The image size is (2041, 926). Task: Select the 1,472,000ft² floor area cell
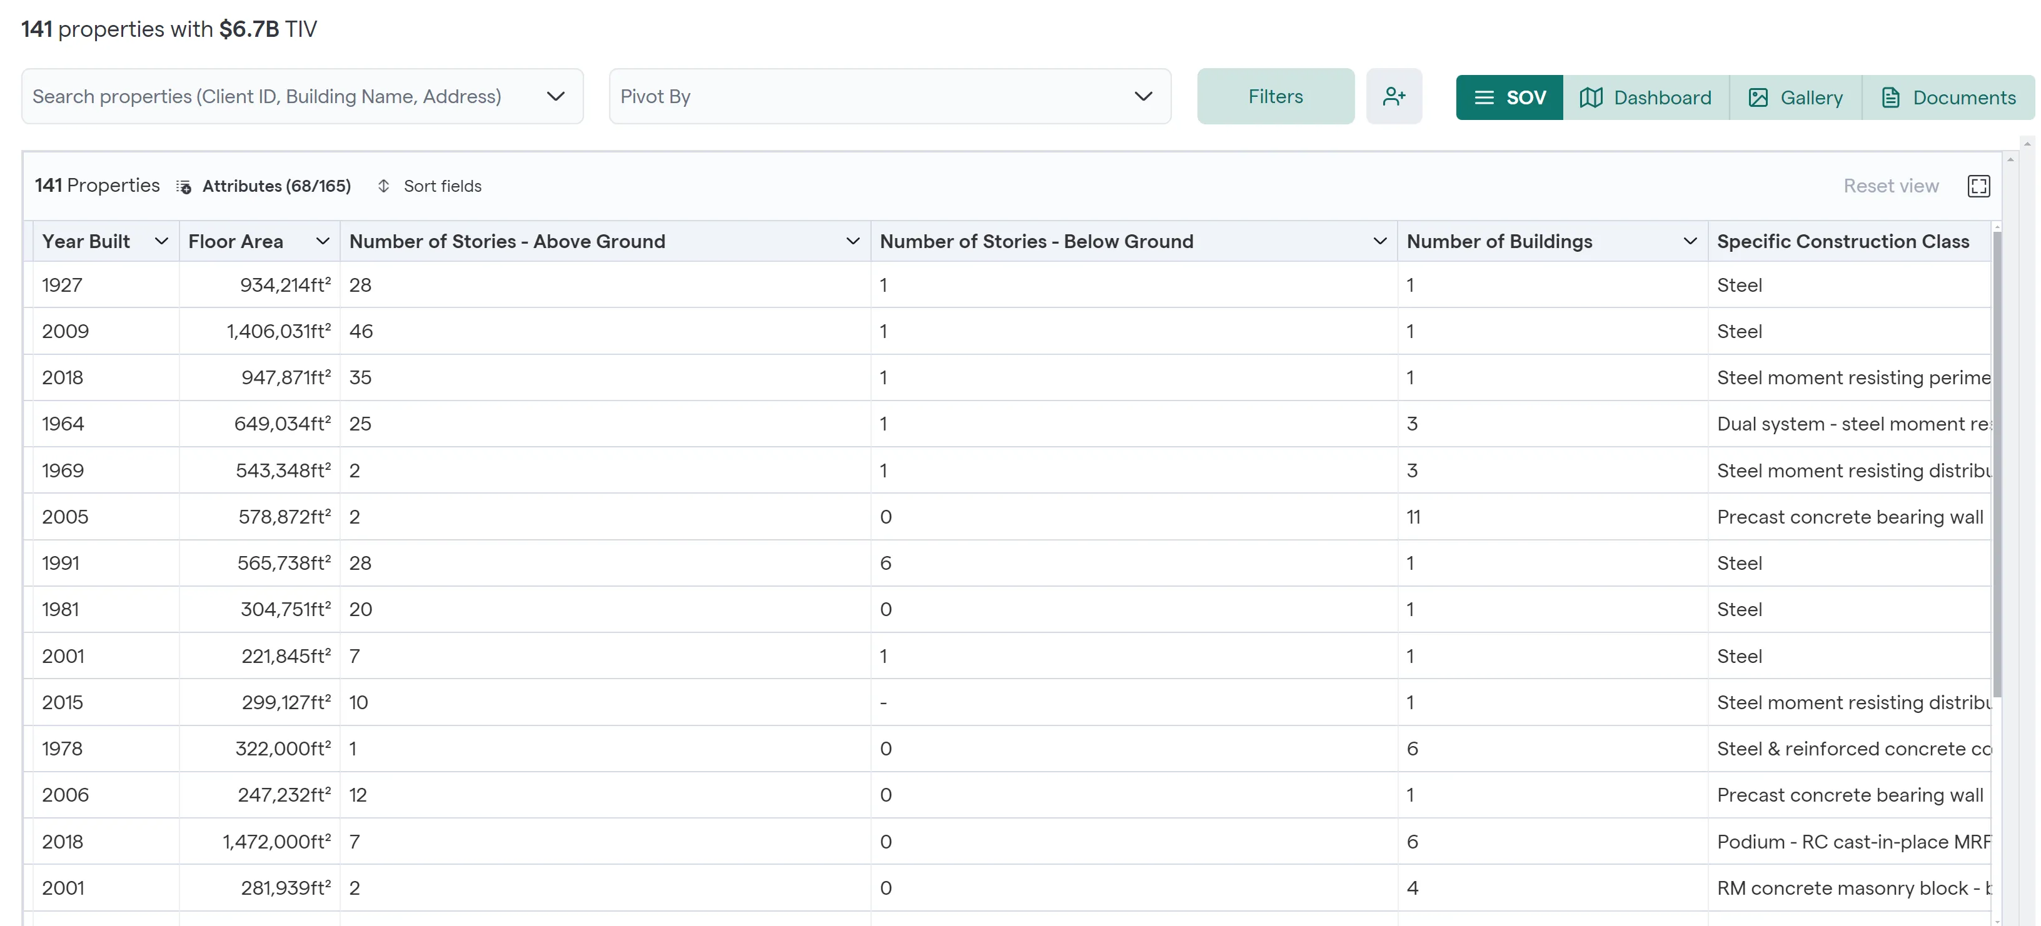[260, 841]
